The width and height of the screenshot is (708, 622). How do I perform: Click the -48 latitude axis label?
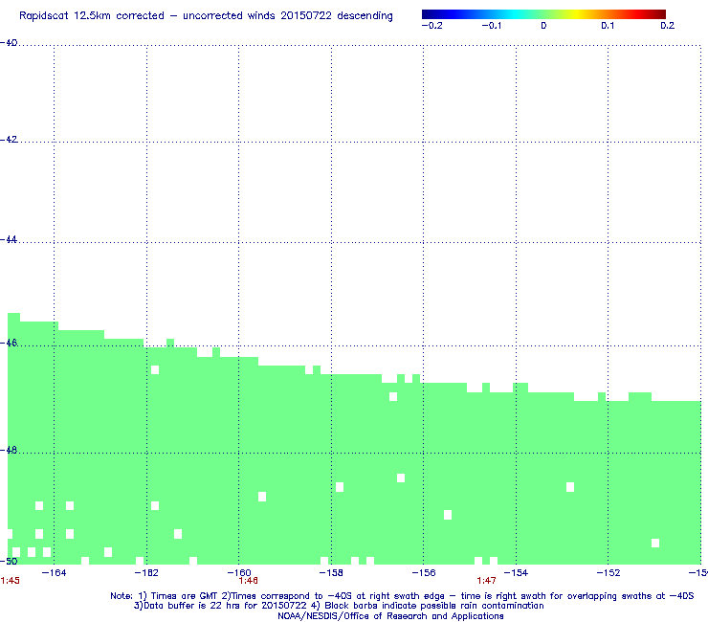pyautogui.click(x=9, y=450)
